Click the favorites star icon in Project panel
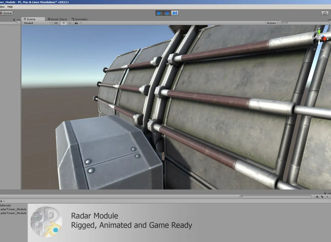 [327, 197]
